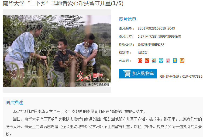Share photo to Sina Weibo
The height and width of the screenshot is (137, 203).
pyautogui.click(x=154, y=60)
